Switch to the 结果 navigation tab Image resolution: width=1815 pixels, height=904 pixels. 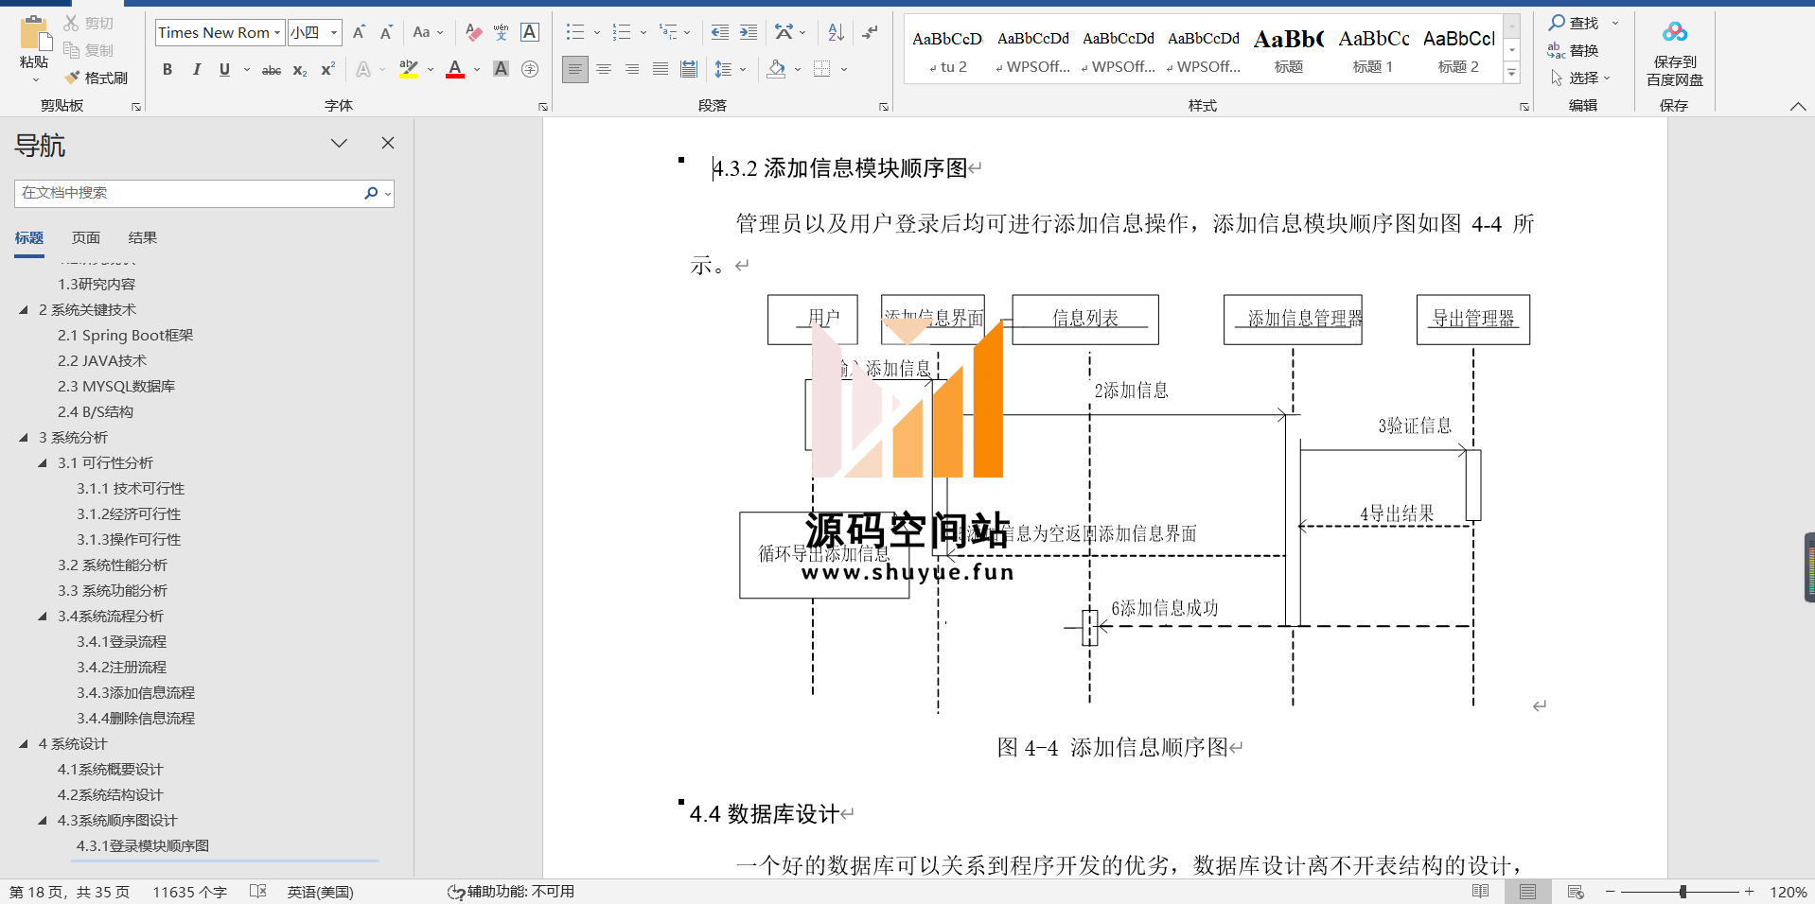click(142, 238)
